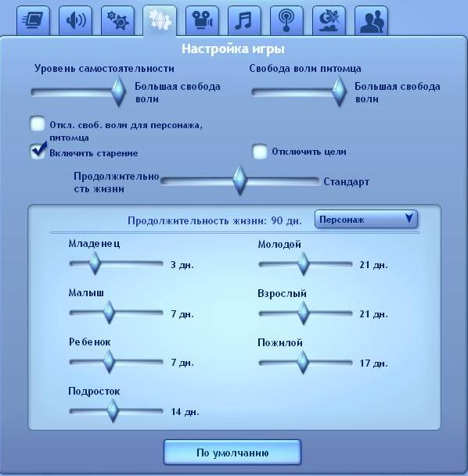Open the graphics options tab icon

(x=33, y=21)
